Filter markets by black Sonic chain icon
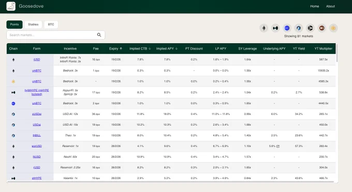Image resolution: width=352 pixels, height=192 pixels. [310, 28]
